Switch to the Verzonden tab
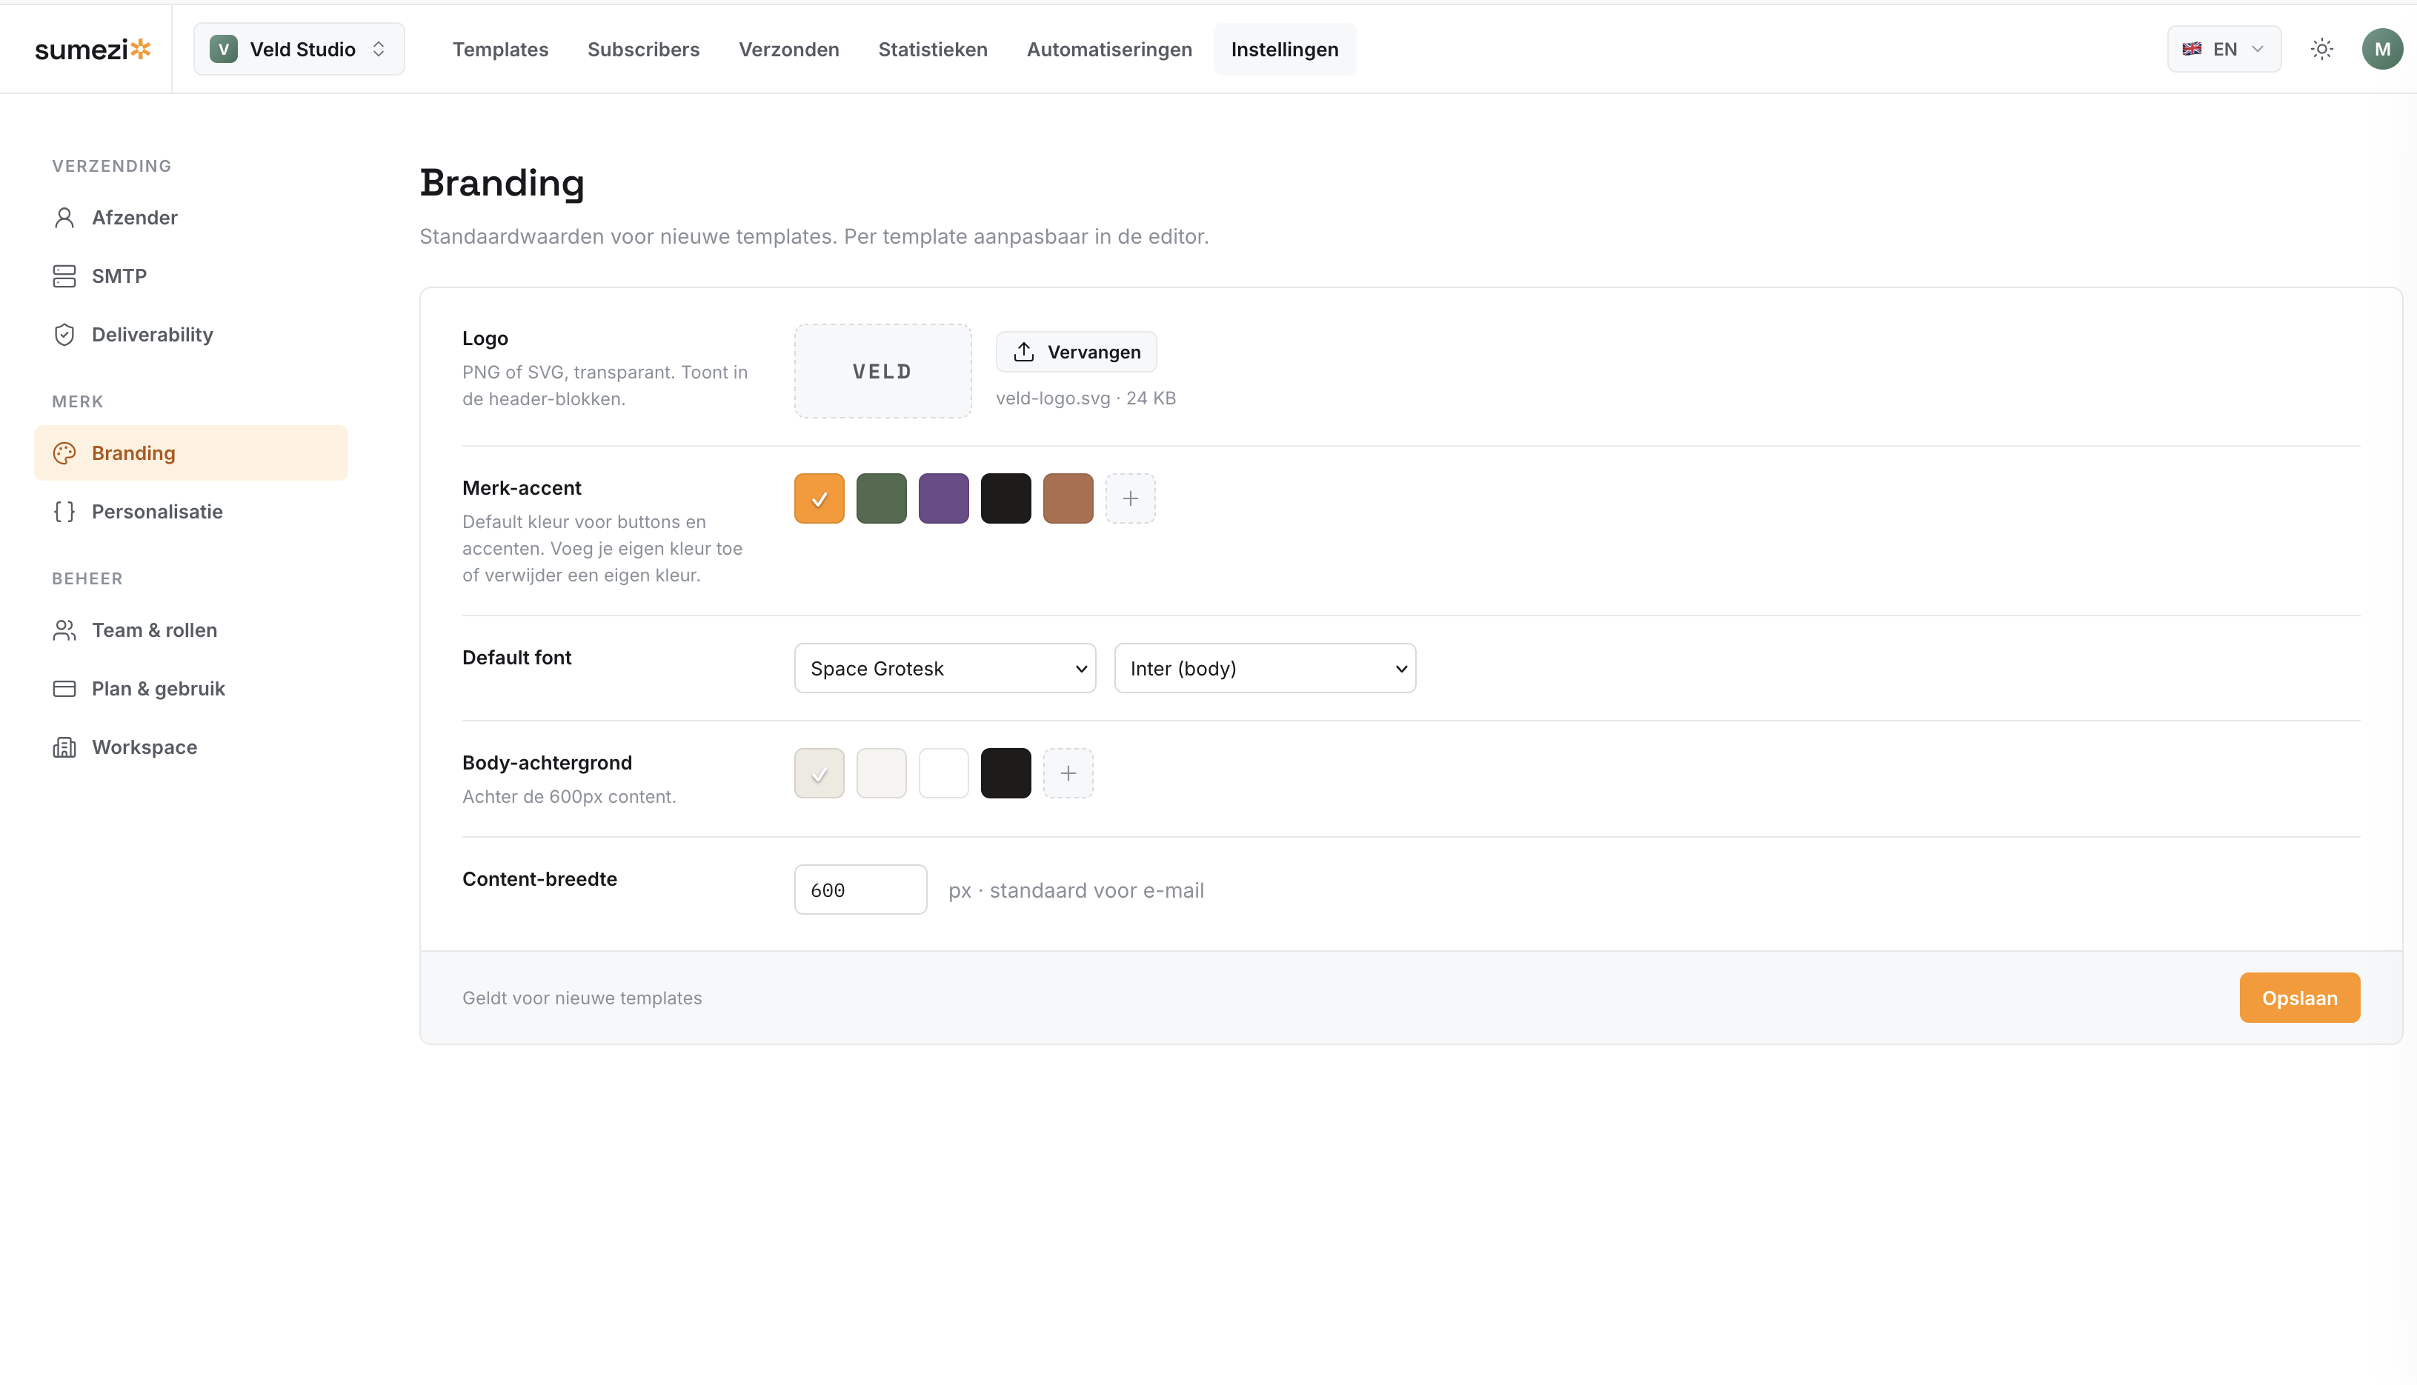Image resolution: width=2417 pixels, height=1385 pixels. pos(789,50)
